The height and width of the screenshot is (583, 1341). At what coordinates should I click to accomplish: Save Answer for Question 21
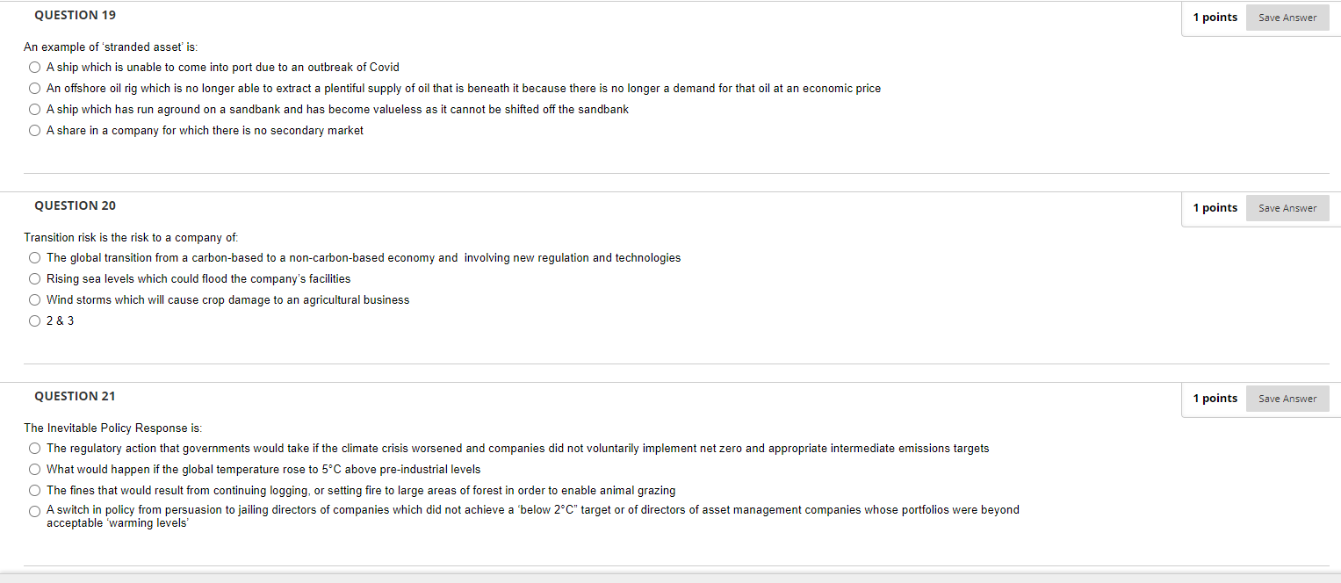(x=1287, y=398)
